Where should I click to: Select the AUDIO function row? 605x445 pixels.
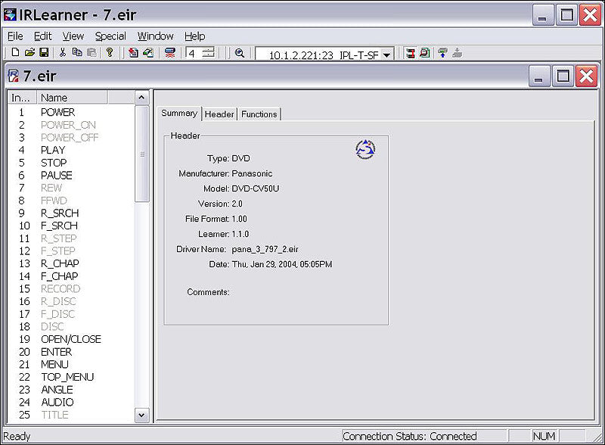71,402
